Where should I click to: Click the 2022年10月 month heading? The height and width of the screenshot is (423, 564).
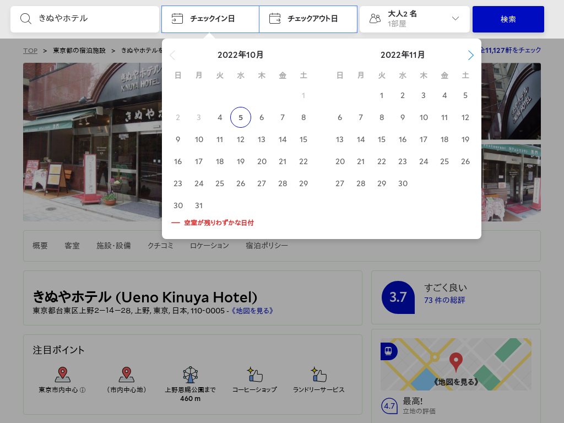(x=241, y=55)
